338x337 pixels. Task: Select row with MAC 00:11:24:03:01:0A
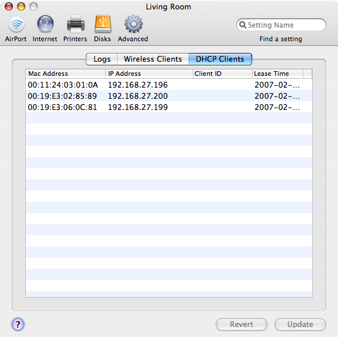coord(169,85)
